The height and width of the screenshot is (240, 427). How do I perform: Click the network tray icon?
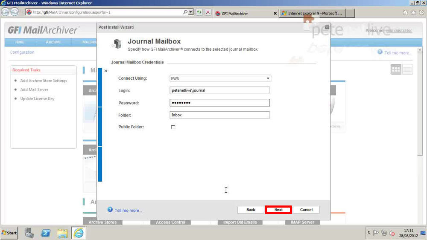tap(384, 233)
